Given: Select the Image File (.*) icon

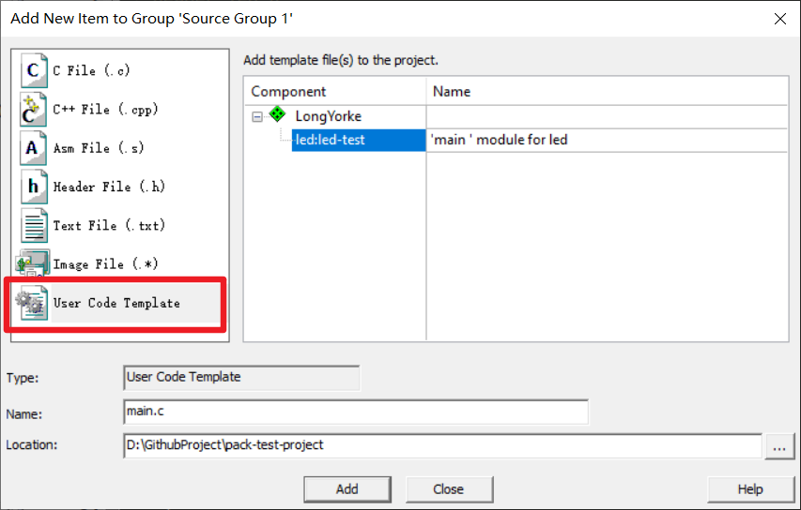Looking at the screenshot, I should coord(33,264).
